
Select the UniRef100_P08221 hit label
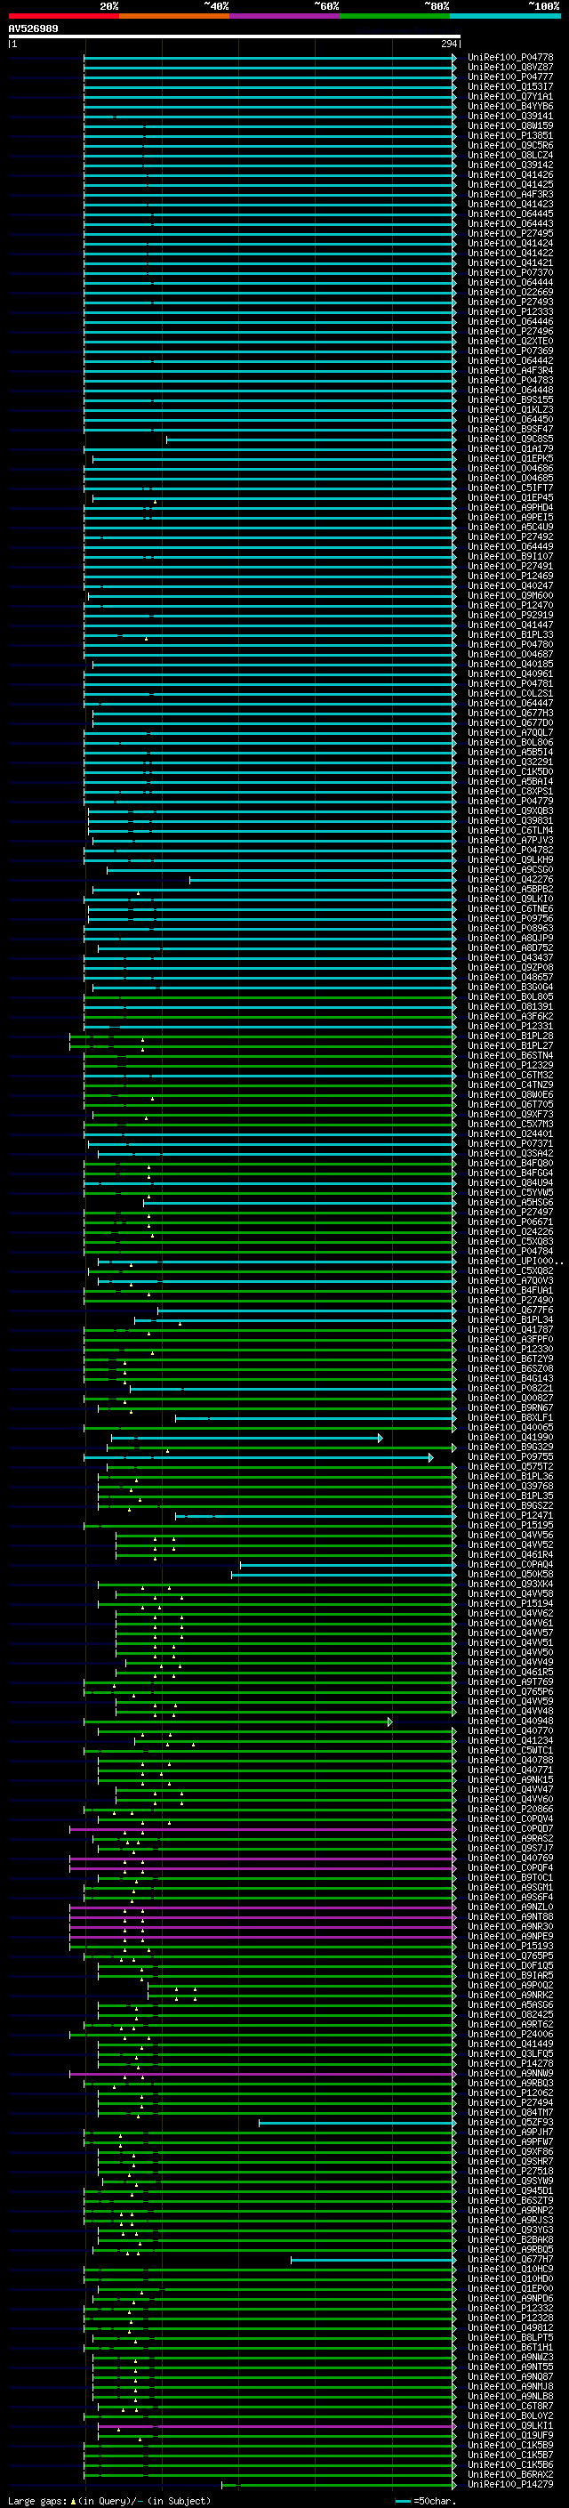[x=510, y=1389]
